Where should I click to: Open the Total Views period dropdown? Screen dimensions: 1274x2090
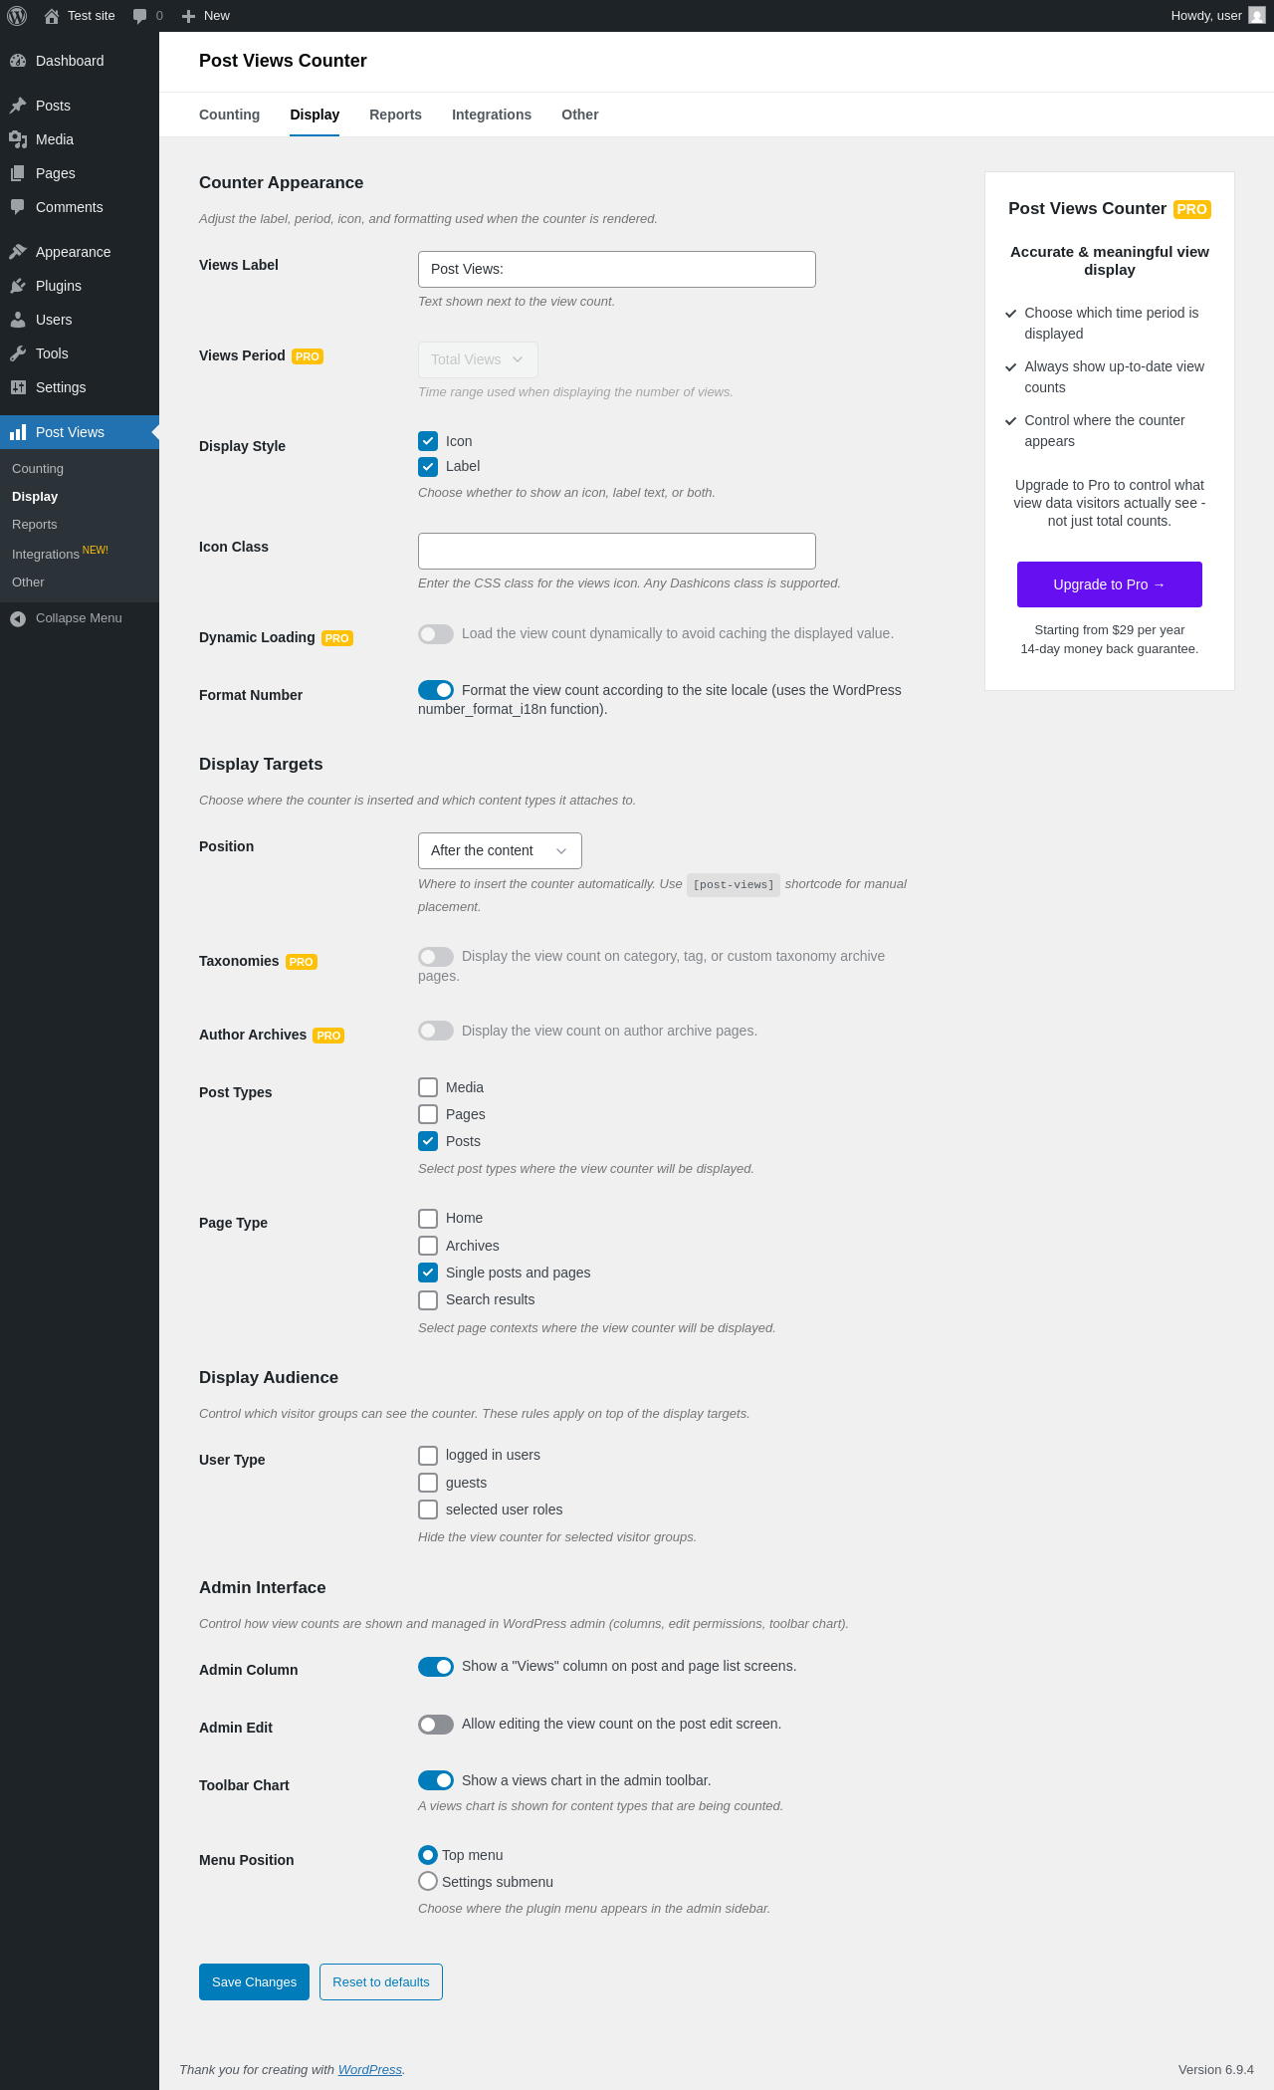tap(478, 359)
